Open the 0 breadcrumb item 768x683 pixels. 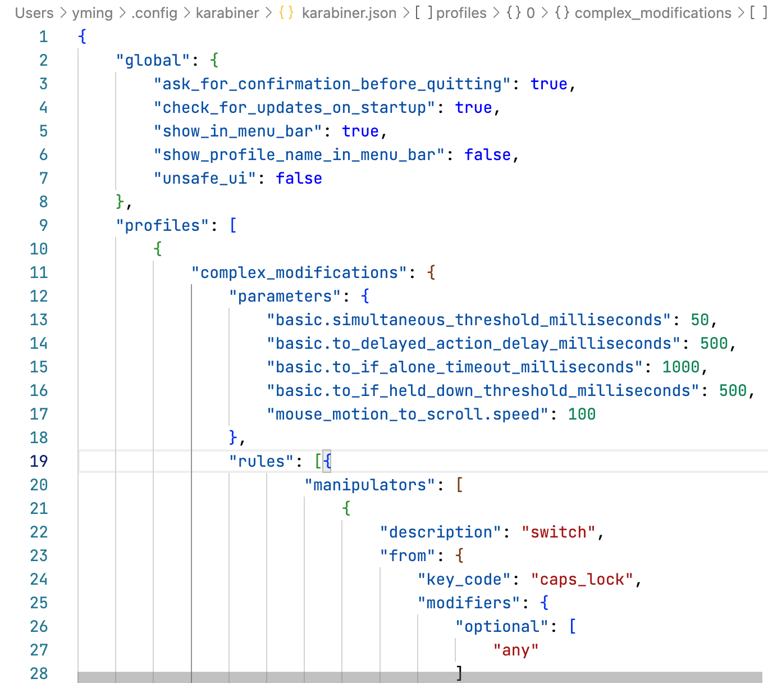click(x=531, y=13)
